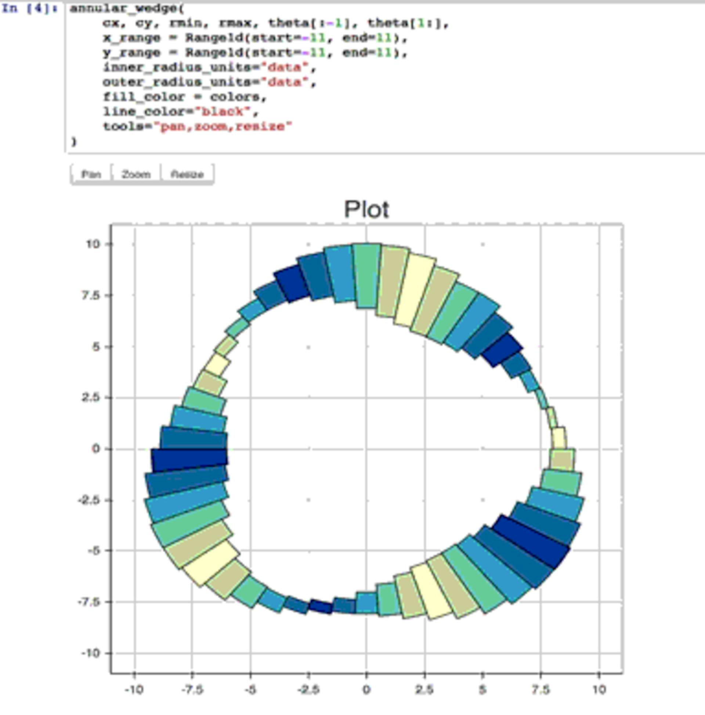Click the large navy wedge at lower right
The image size is (705, 715).
[531, 541]
